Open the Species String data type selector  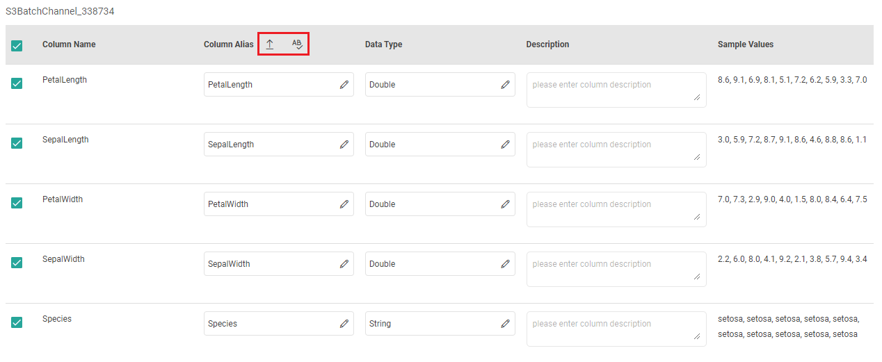coord(431,324)
